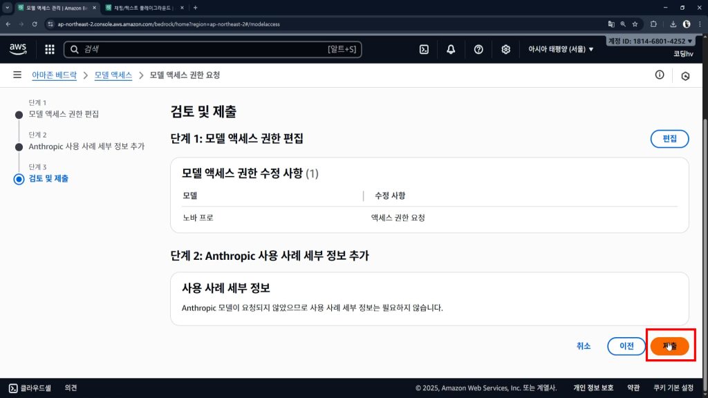Bookmark this page with the star icon
Viewport: 708px width, 398px height.
coord(635,24)
